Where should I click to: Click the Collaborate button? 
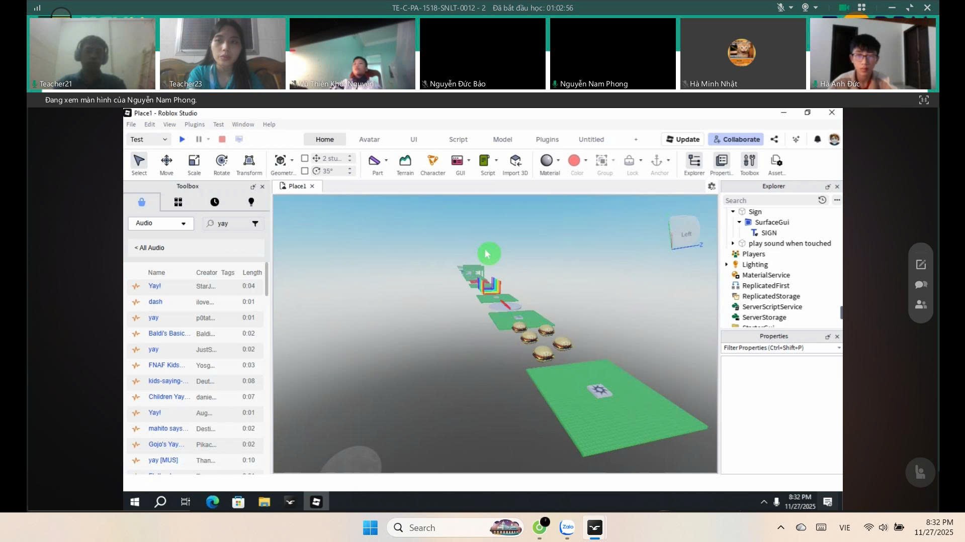tap(736, 139)
